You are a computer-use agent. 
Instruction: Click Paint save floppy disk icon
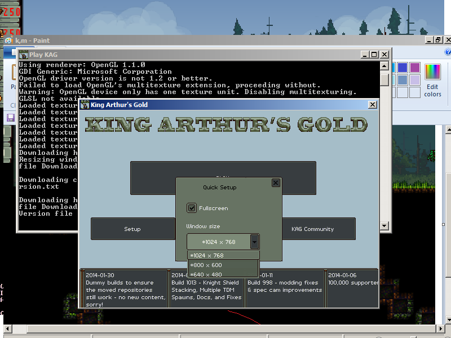[x=11, y=118]
